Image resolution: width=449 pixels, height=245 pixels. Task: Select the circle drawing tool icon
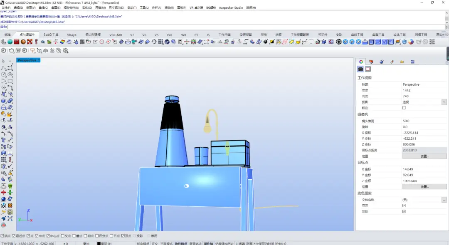pos(3,74)
